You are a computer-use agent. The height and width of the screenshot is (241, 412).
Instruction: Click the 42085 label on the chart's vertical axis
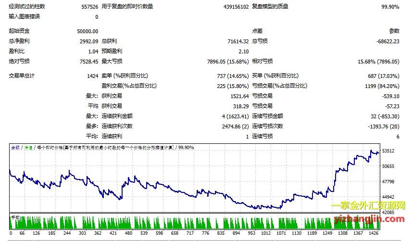pos(388,212)
